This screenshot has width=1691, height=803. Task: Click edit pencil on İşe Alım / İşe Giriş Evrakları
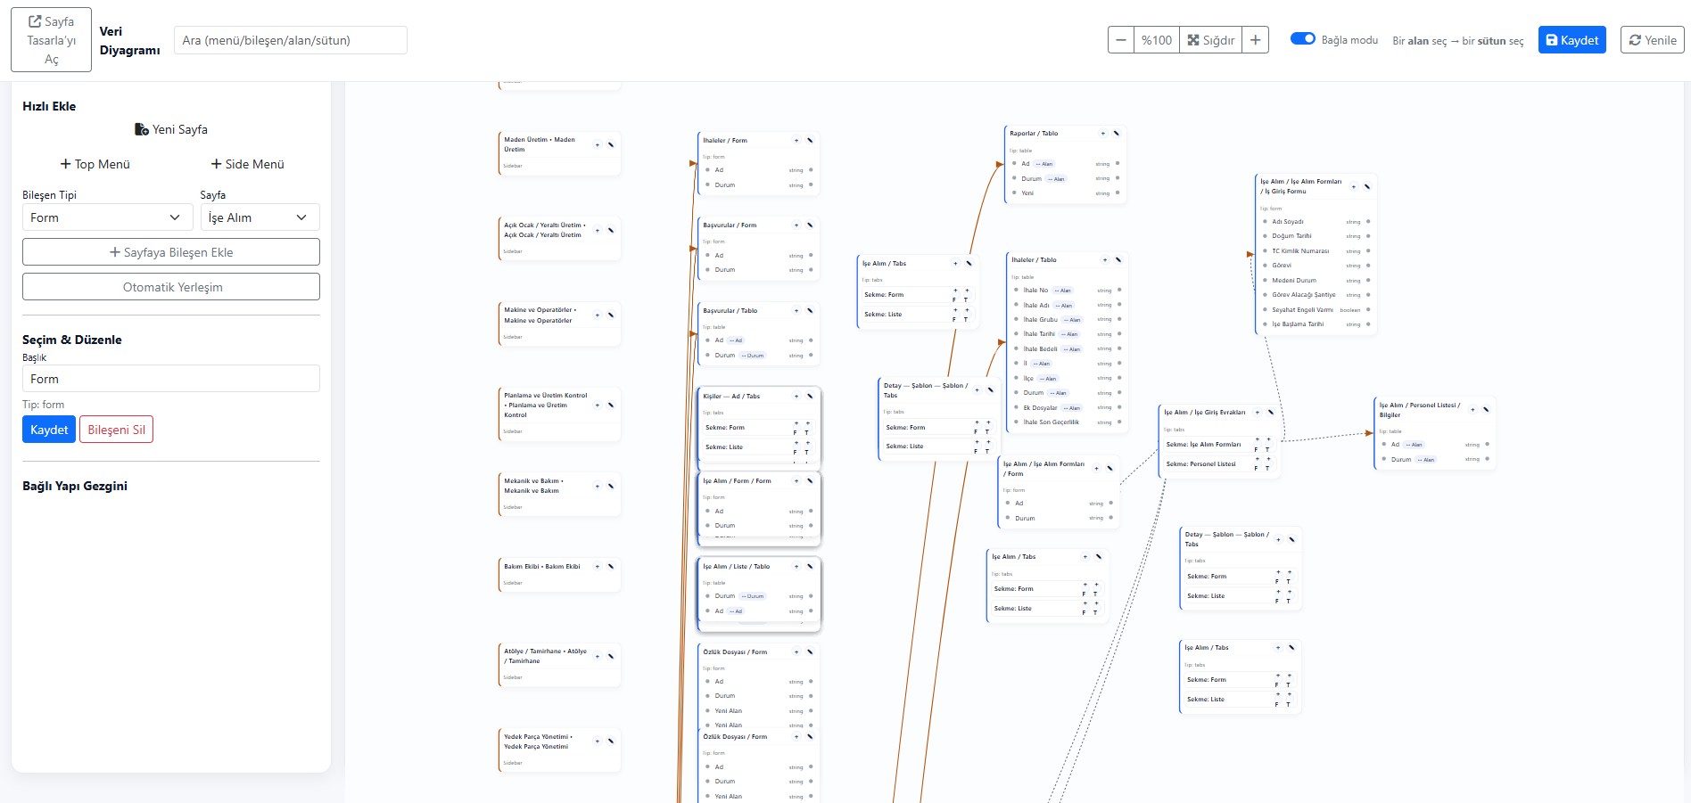click(1271, 413)
